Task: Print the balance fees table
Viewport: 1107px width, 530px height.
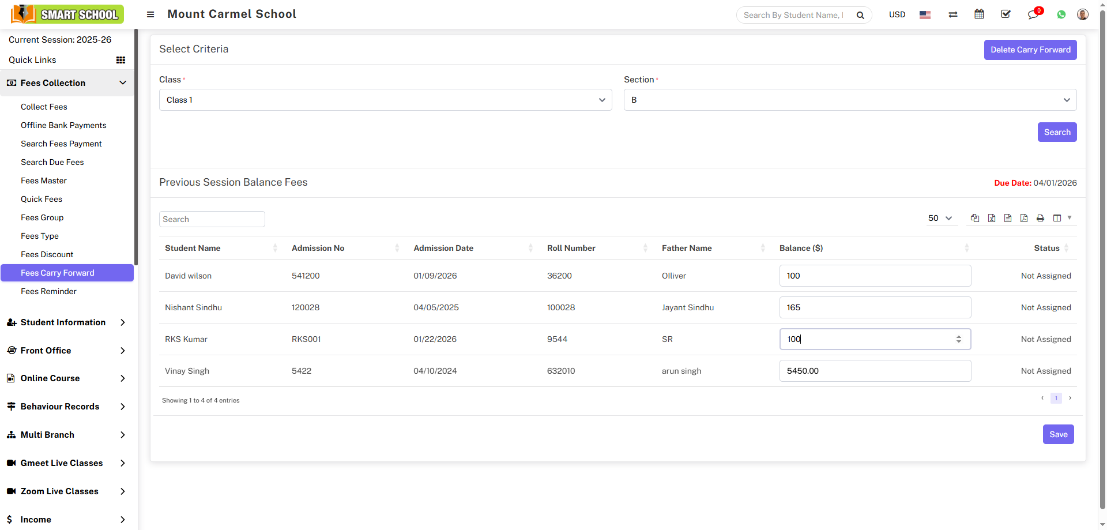Action: click(x=1040, y=218)
